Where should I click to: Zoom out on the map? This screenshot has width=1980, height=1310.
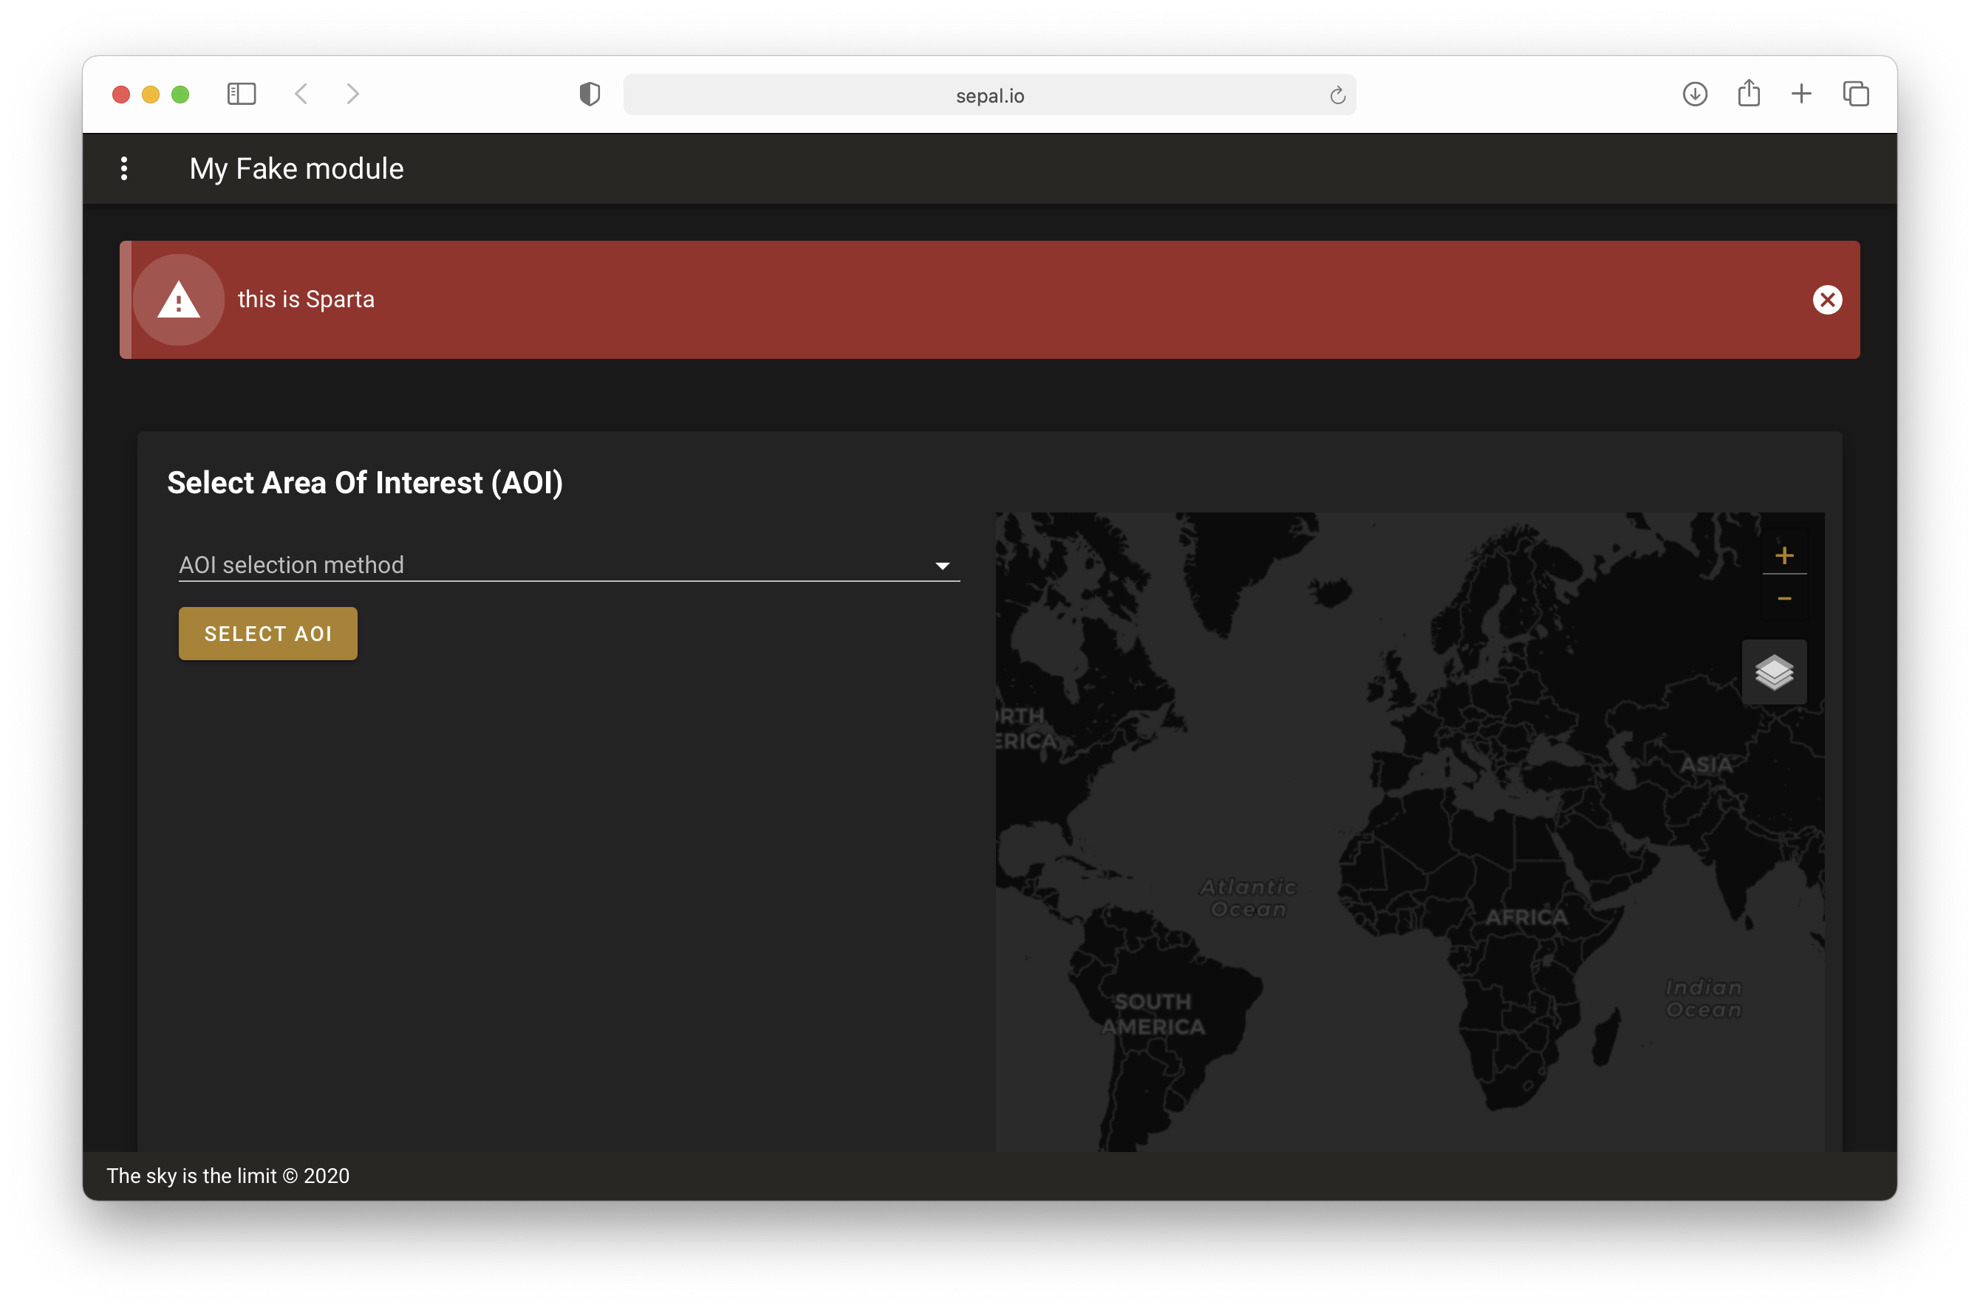pos(1783,598)
